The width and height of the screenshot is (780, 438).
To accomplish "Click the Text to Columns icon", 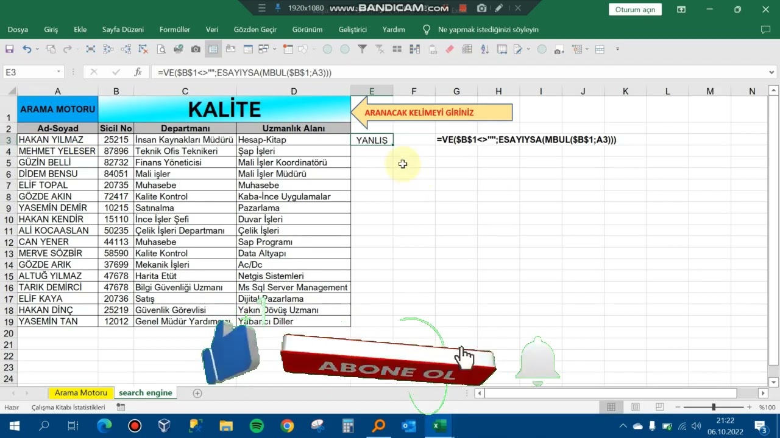I will point(414,49).
